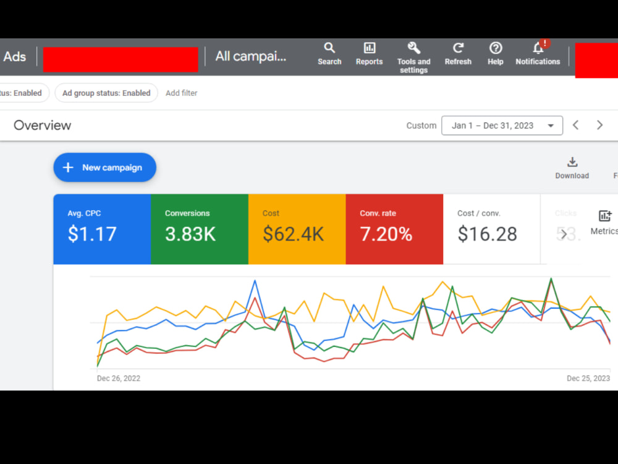This screenshot has width=618, height=464.
Task: Click the New campaign button
Action: point(105,167)
